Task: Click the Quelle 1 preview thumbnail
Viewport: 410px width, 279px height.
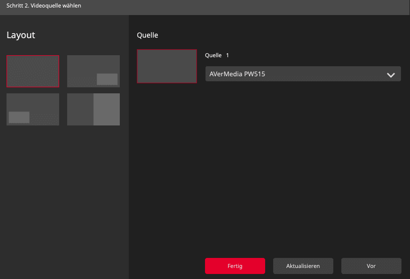Action: pyautogui.click(x=167, y=66)
